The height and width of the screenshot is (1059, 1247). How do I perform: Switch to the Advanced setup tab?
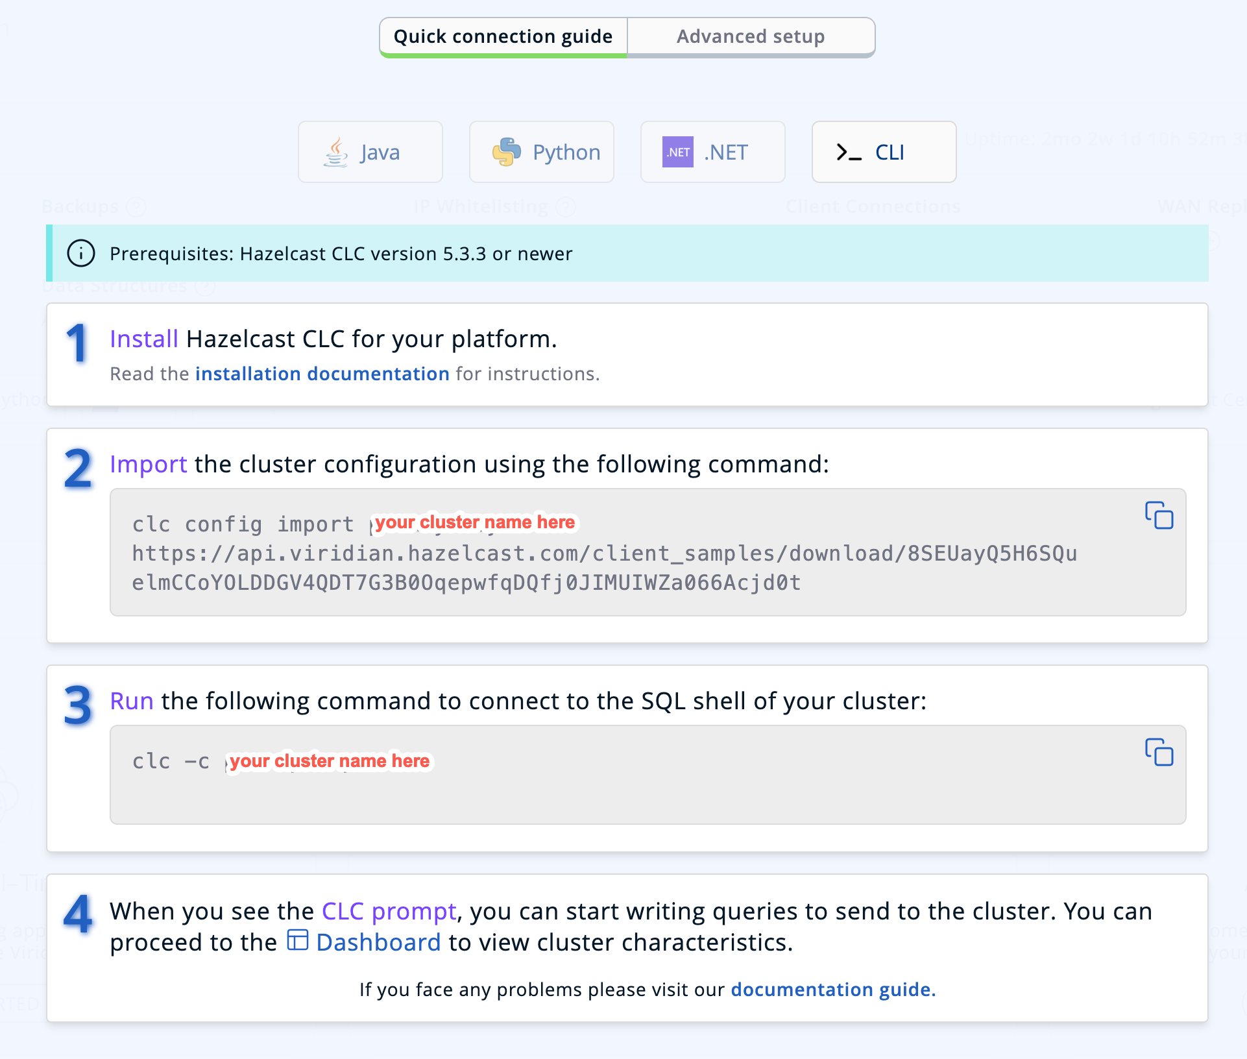point(750,36)
